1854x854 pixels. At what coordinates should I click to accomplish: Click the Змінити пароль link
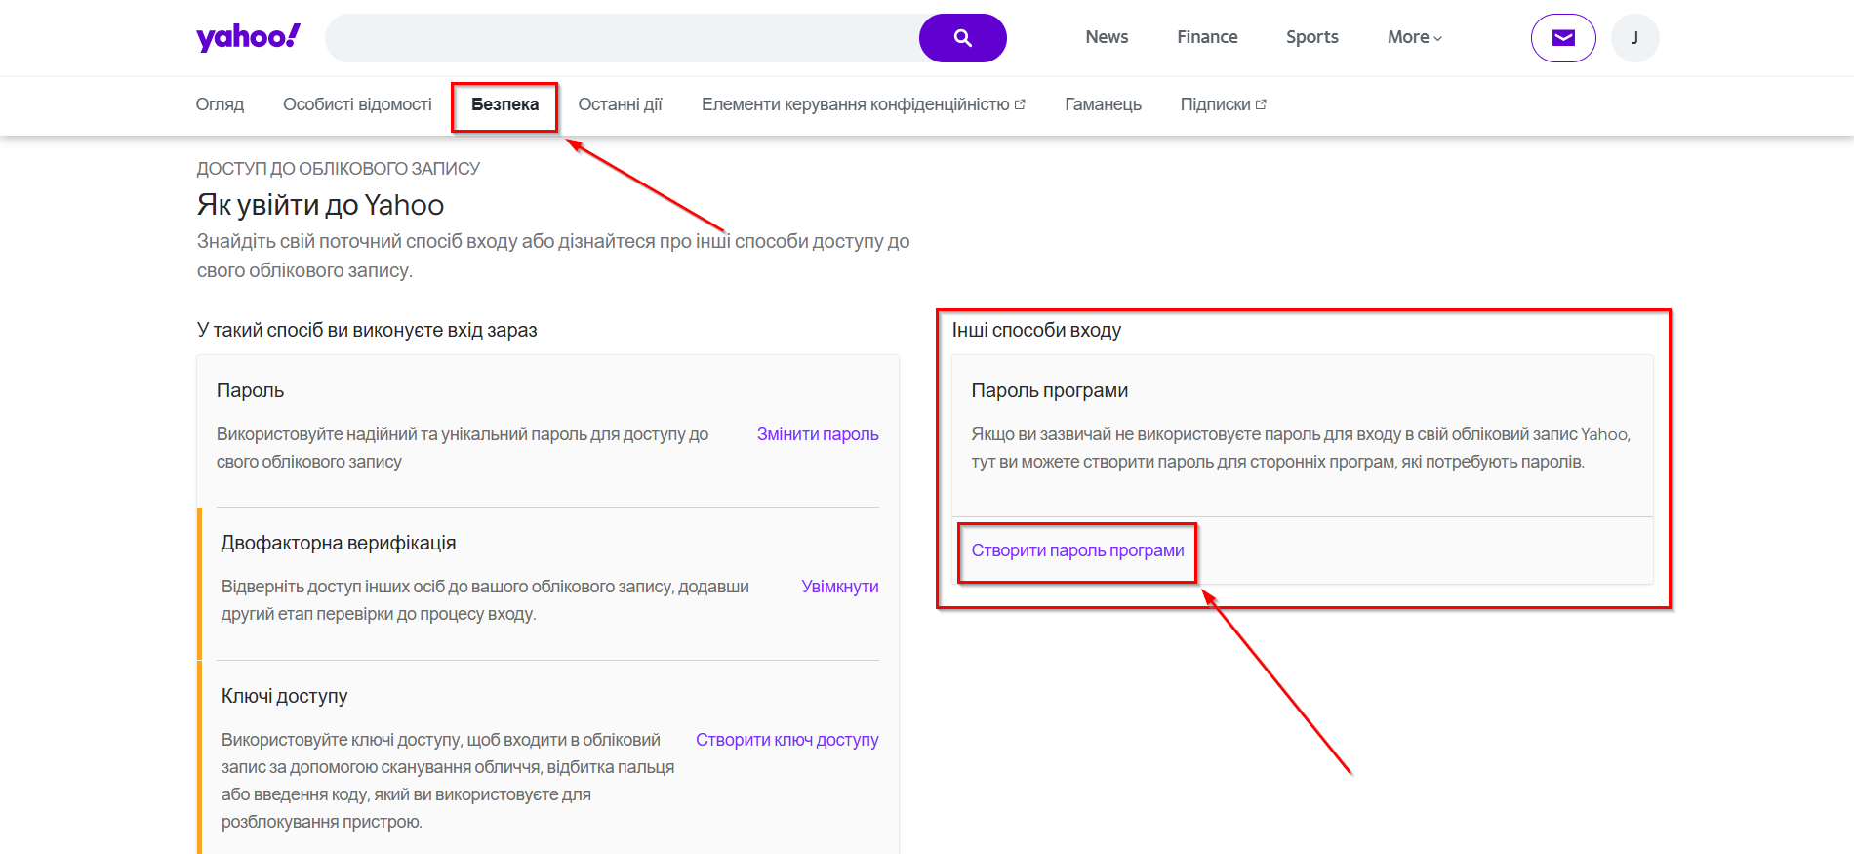point(818,434)
